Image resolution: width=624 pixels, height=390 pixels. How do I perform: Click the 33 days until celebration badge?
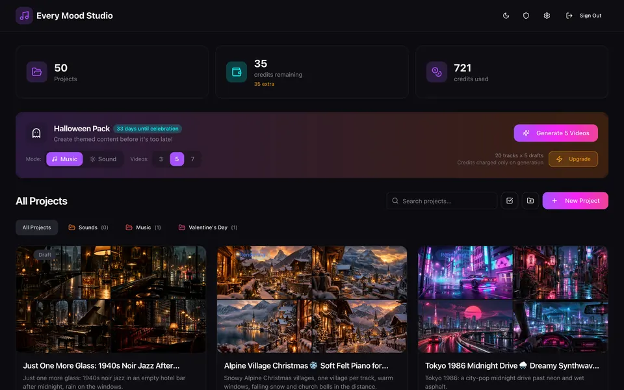148,129
